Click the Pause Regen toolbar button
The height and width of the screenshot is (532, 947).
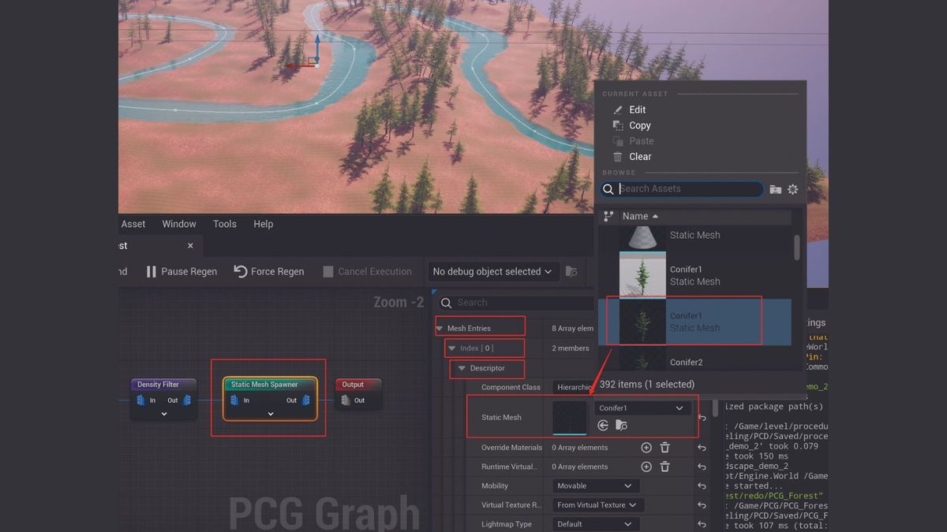point(181,271)
